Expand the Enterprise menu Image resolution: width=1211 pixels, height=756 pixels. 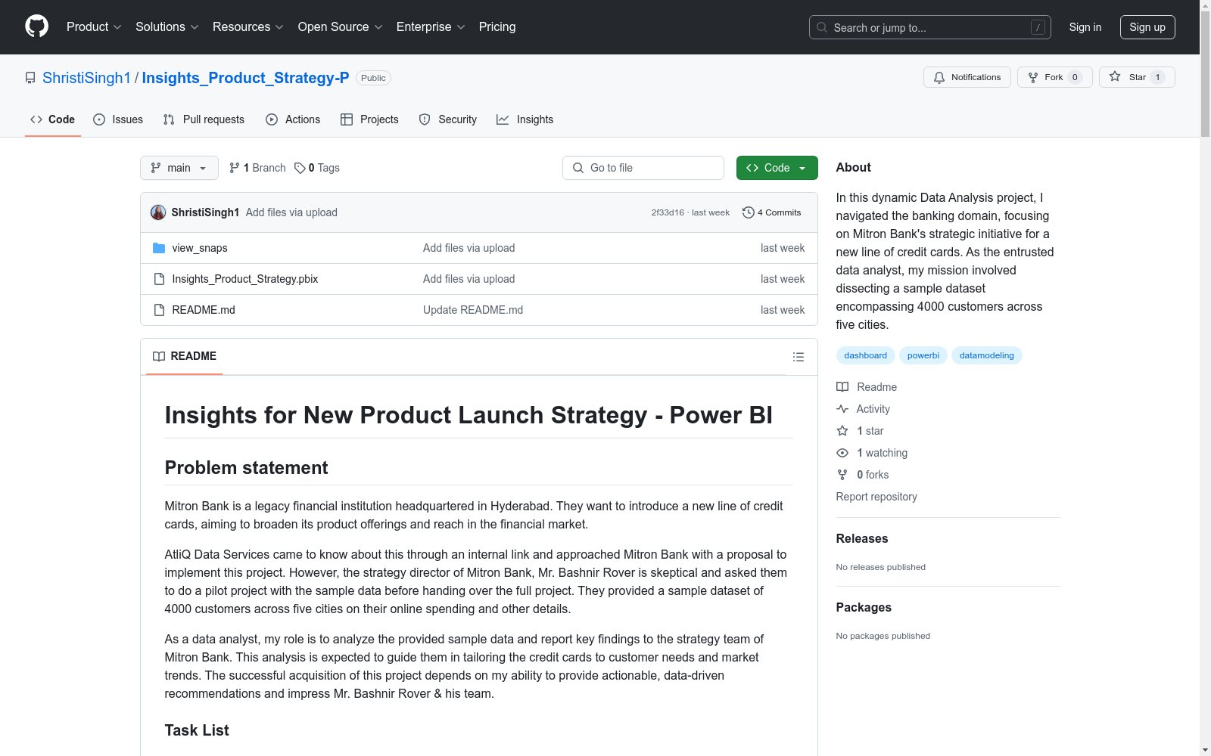(x=431, y=27)
